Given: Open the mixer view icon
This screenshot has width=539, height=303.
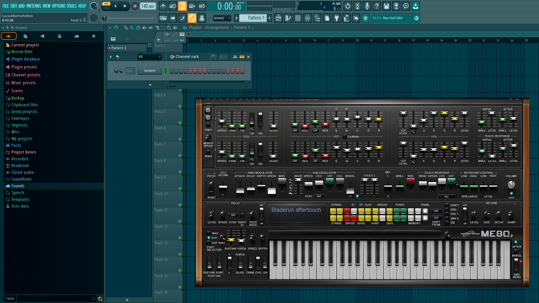Looking at the screenshot, I should tap(307, 18).
